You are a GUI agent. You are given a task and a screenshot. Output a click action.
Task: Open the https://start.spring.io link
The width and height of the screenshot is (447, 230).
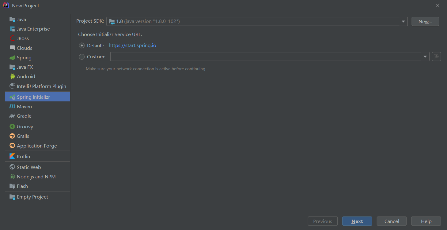click(132, 46)
